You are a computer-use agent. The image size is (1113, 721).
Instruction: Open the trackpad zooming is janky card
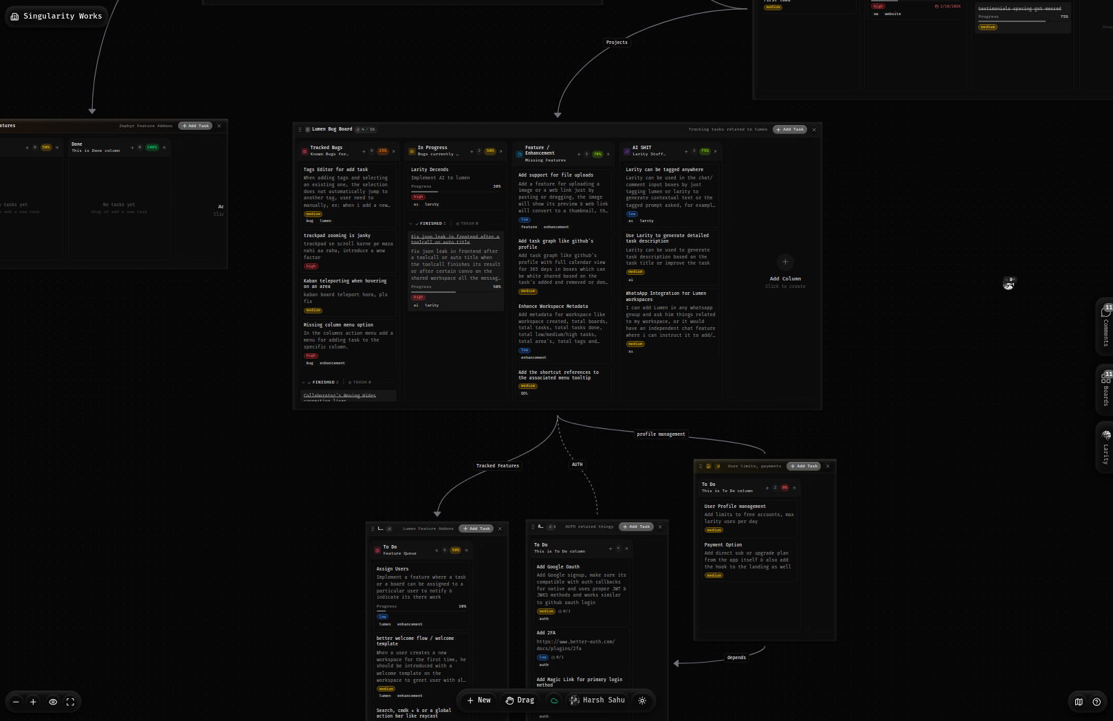[349, 251]
